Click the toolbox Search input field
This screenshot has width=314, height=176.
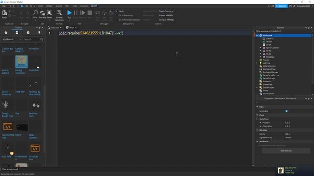pos(31,39)
